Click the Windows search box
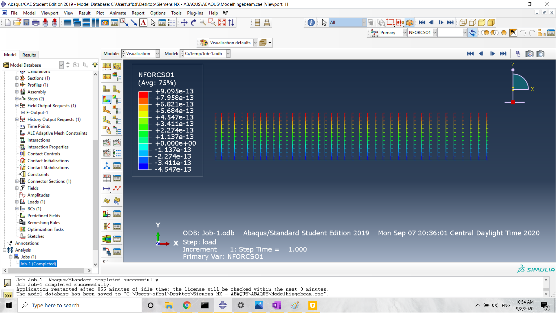The image size is (556, 316). 80,306
